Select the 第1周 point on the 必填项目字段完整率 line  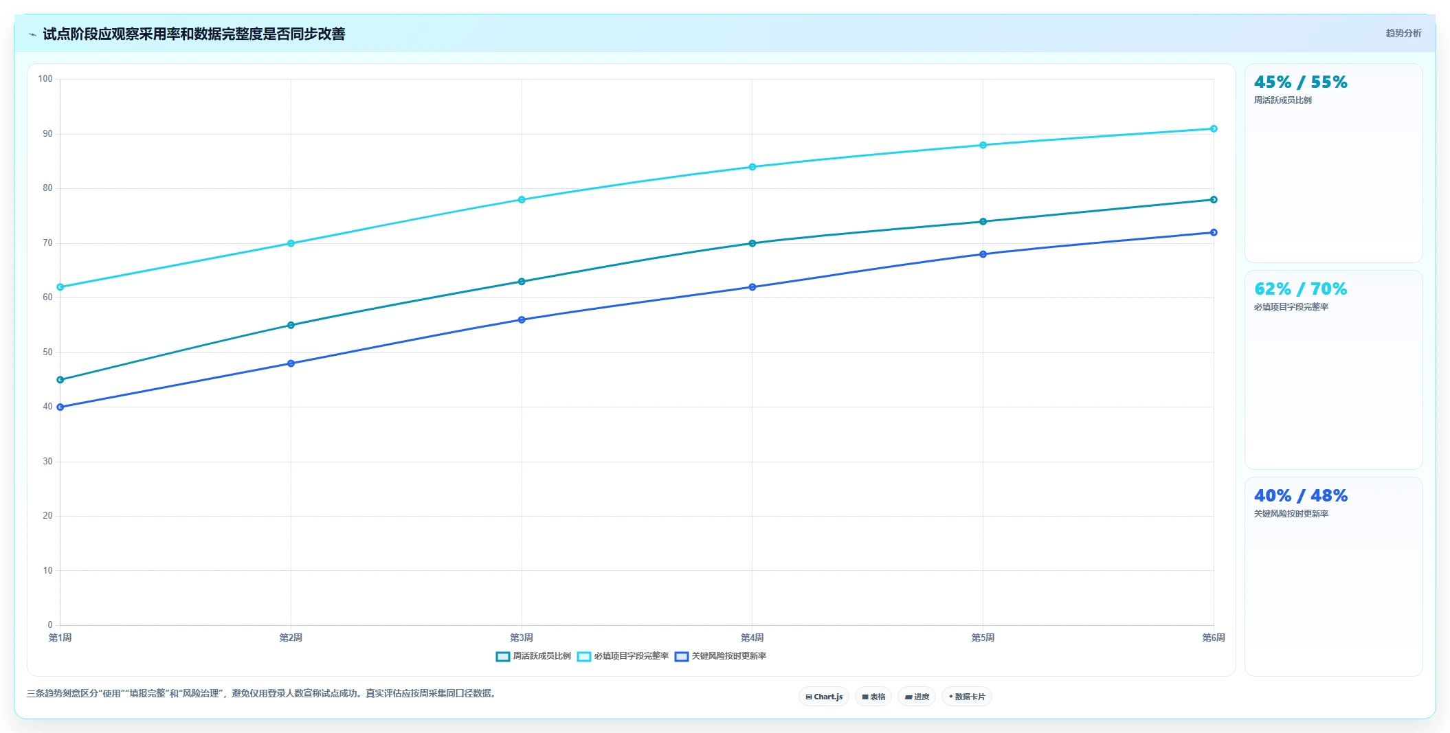(60, 287)
